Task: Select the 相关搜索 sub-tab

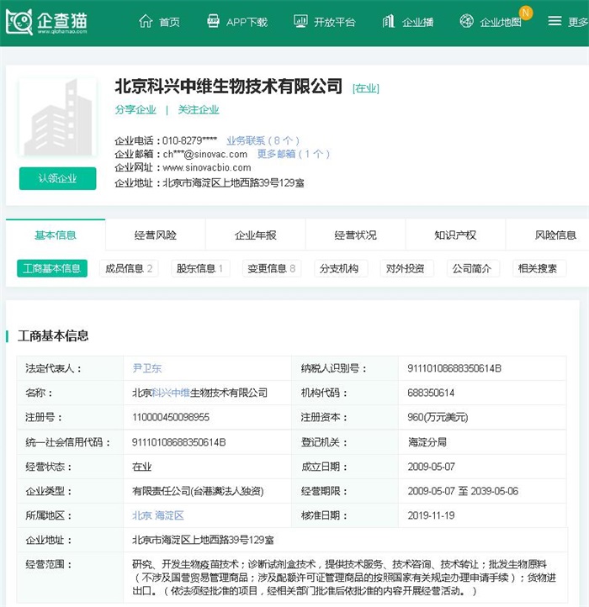Action: pos(539,268)
